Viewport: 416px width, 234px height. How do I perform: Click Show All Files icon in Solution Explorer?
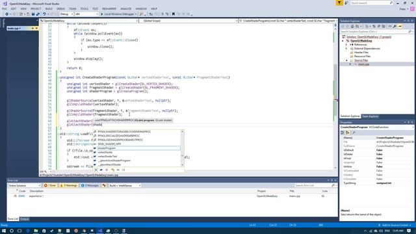click(383, 26)
